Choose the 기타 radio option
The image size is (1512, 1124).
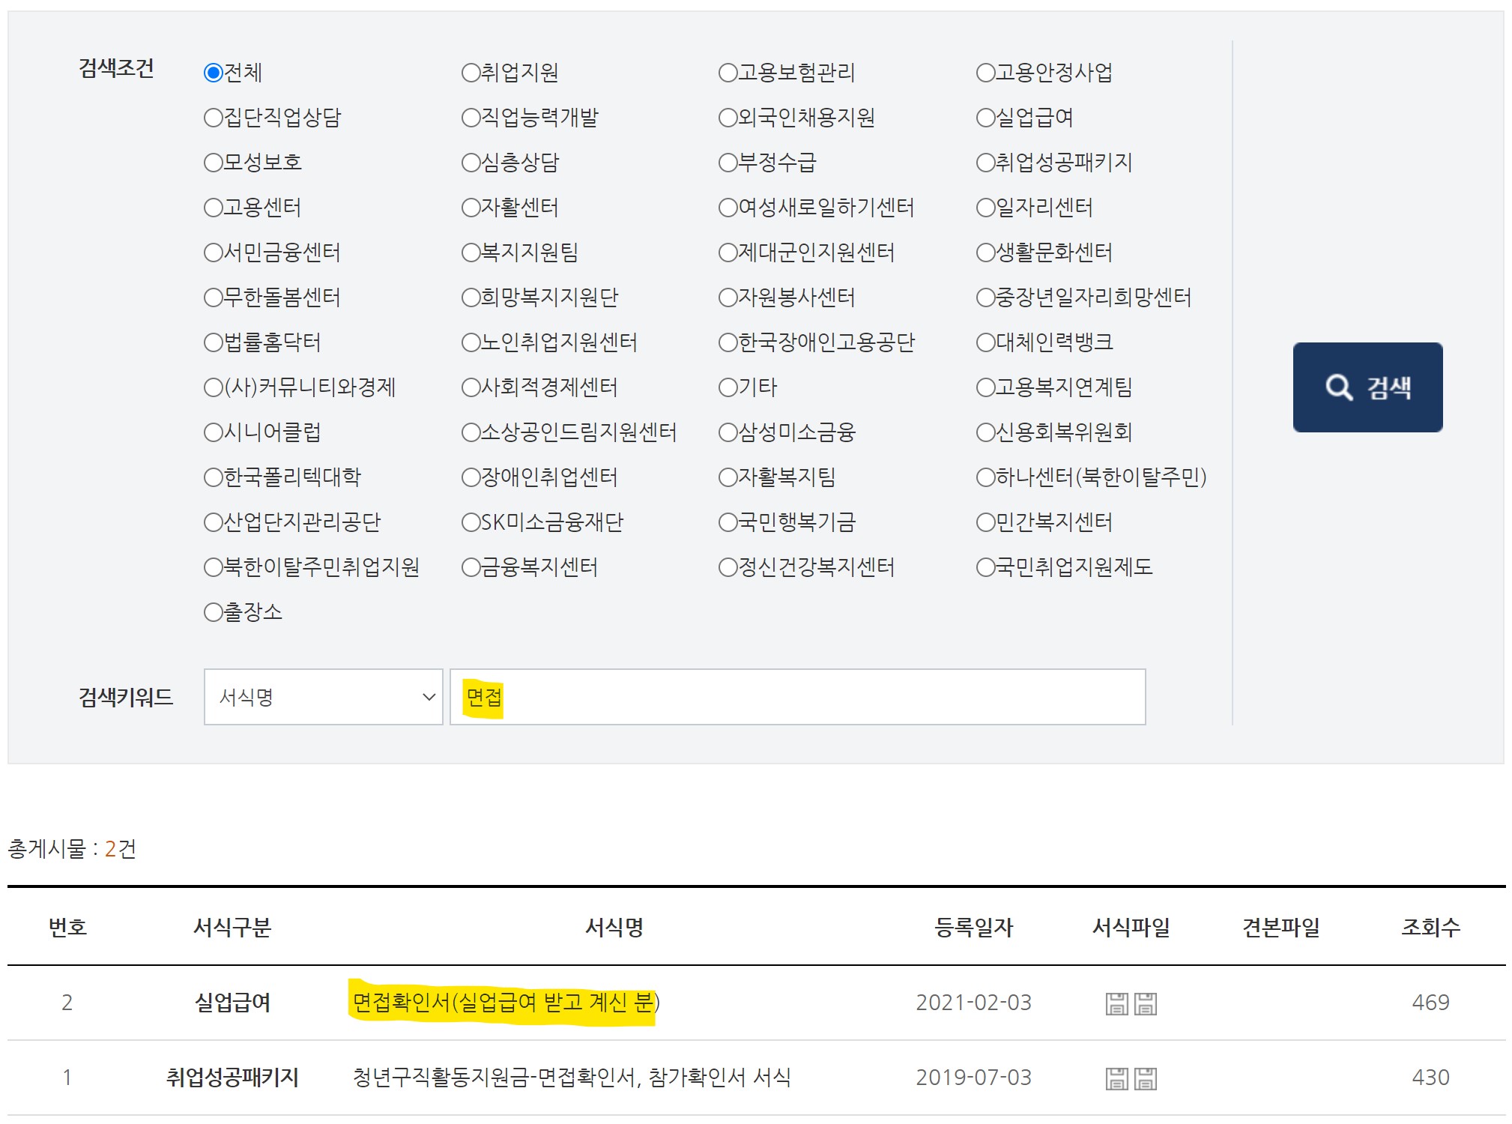click(x=728, y=387)
